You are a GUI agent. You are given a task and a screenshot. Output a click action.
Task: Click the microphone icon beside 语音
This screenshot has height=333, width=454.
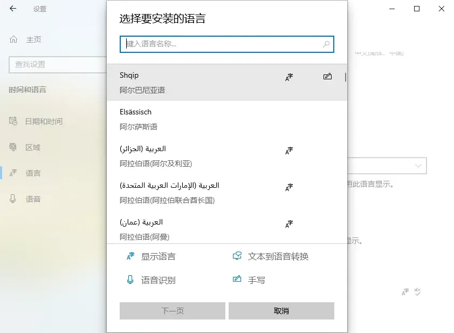pyautogui.click(x=13, y=199)
